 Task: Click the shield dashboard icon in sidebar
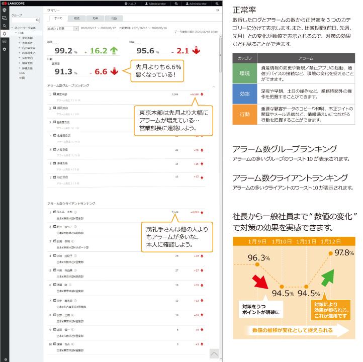(5, 10)
